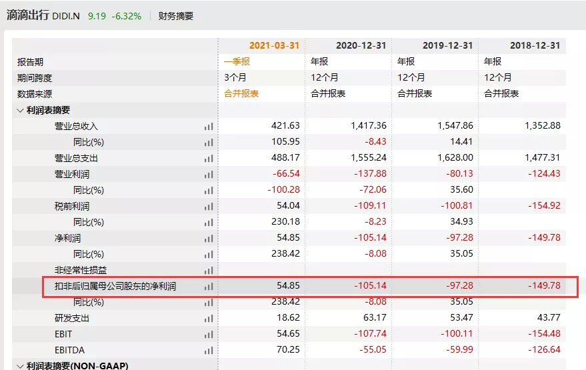The width and height of the screenshot is (586, 370).
Task: Click expense value 488.17
Action: (285, 158)
